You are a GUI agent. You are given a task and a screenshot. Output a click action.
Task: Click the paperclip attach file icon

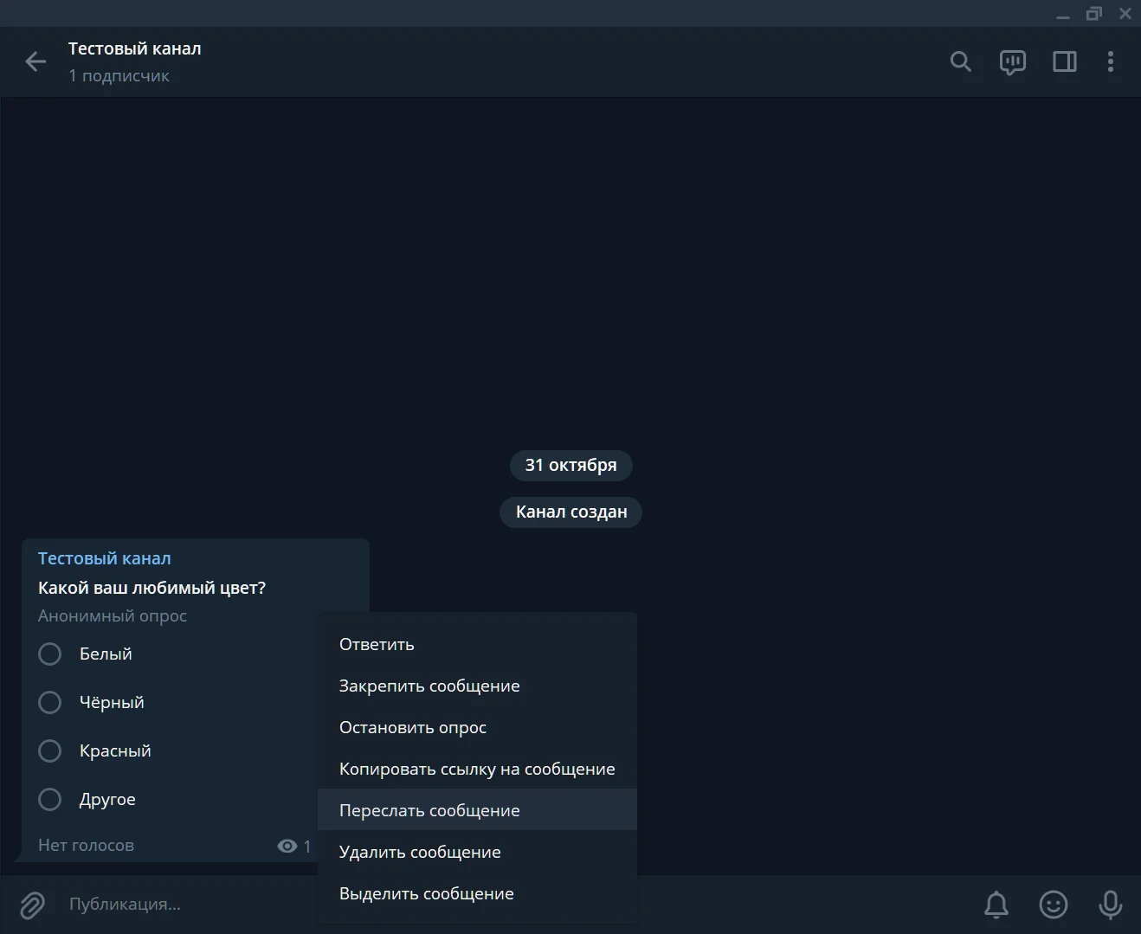tap(32, 905)
